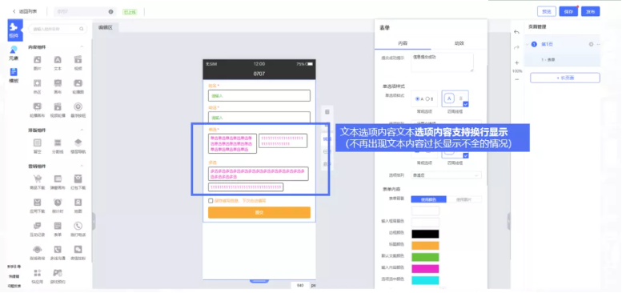Open the black 边框颜色 swatch
This screenshot has height=293, width=622.
425,234
